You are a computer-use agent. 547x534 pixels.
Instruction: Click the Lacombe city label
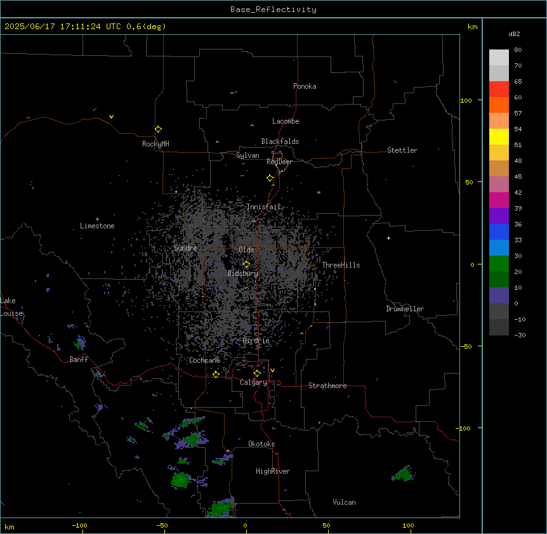pos(286,121)
